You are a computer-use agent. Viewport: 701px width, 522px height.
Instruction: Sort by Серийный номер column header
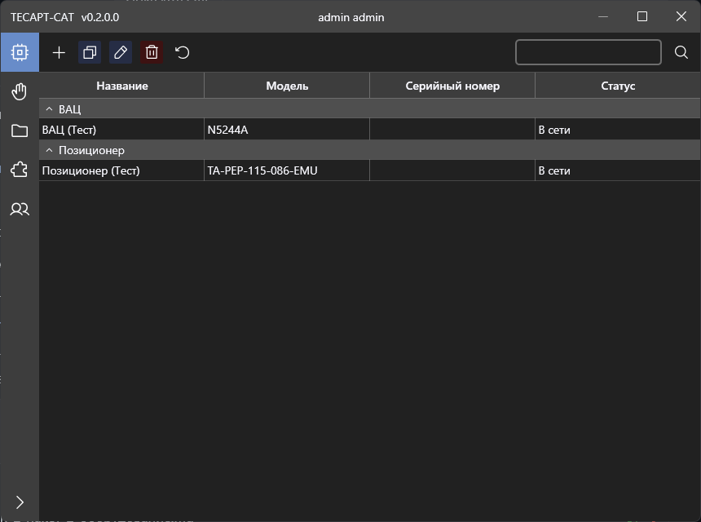pyautogui.click(x=452, y=86)
